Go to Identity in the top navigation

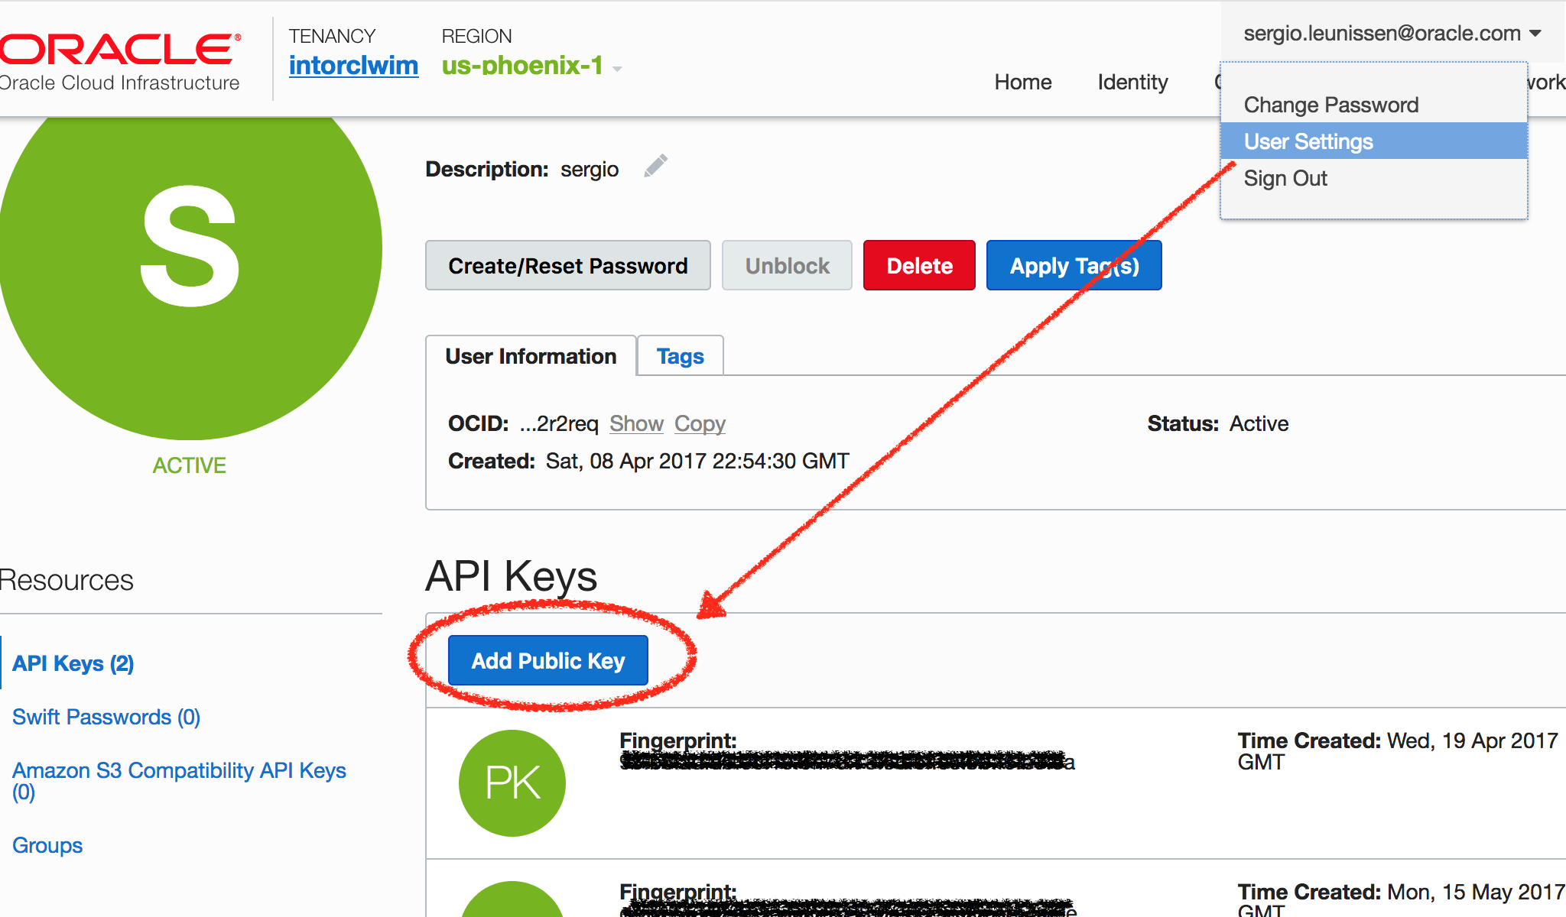[x=1132, y=82]
